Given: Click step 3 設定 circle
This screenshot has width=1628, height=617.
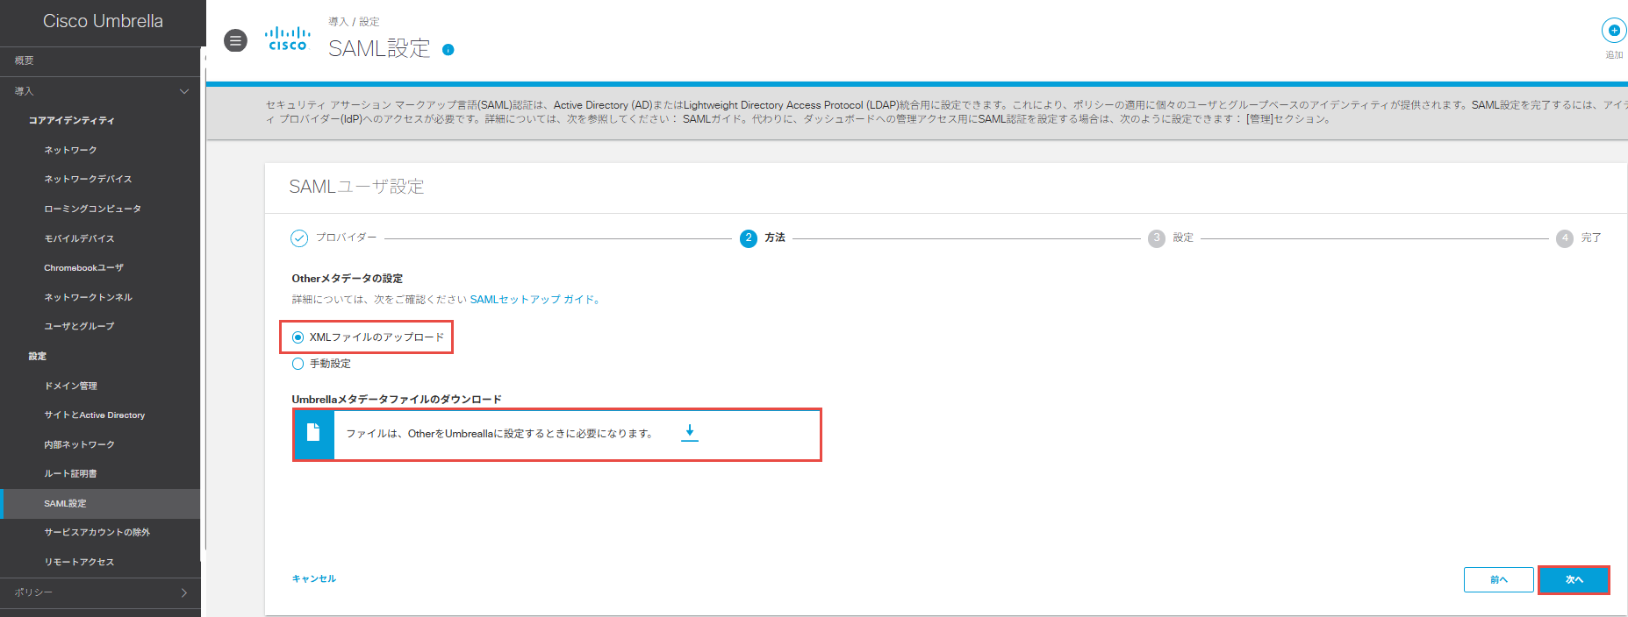Looking at the screenshot, I should tap(1156, 238).
